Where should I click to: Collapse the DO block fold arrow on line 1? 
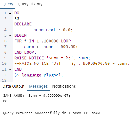10,13
